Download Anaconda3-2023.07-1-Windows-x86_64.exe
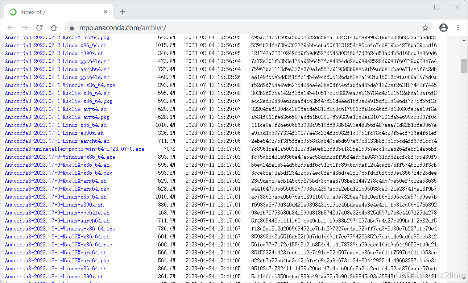This screenshot has height=283, width=468. (x=60, y=85)
